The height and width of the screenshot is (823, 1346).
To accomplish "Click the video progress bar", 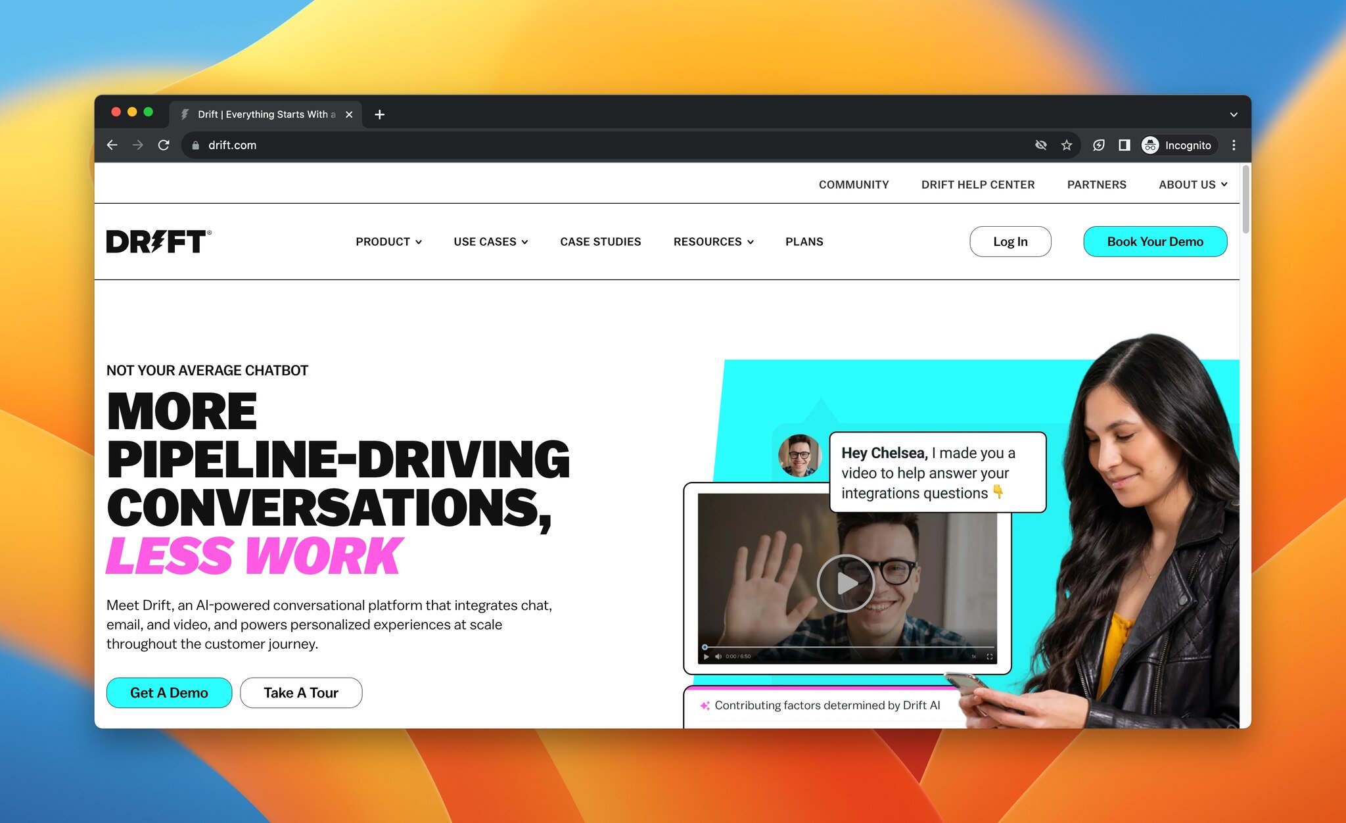I will click(x=848, y=647).
